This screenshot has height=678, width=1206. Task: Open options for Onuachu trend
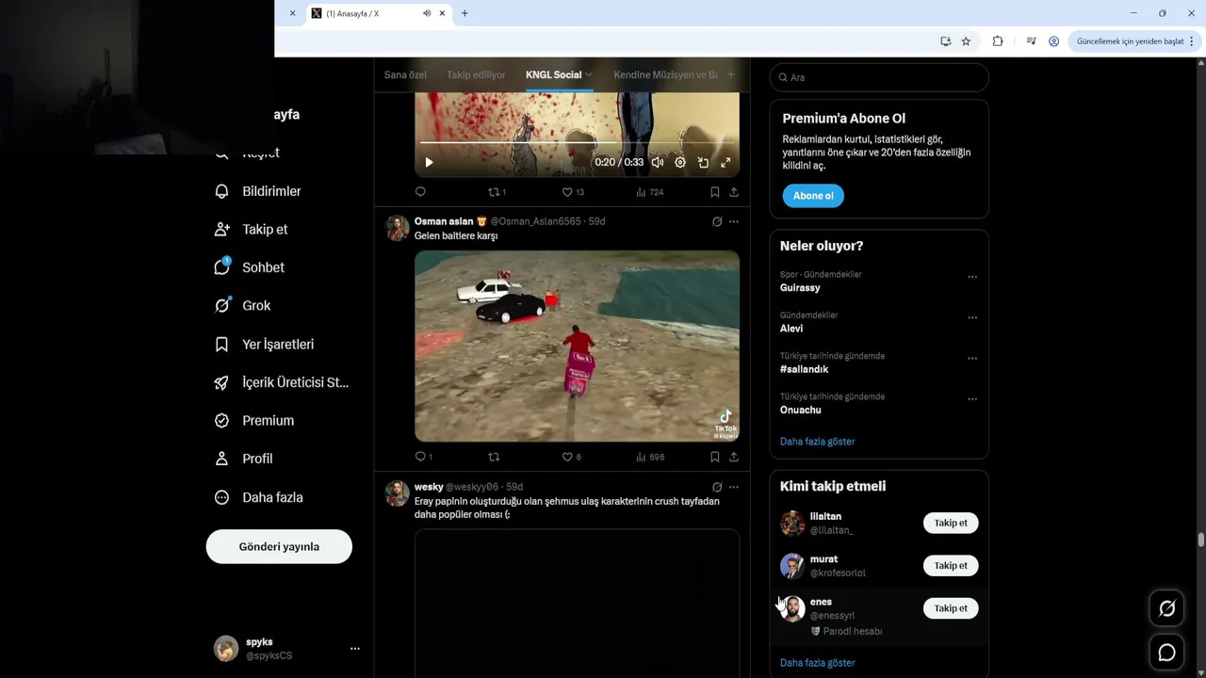point(972,399)
